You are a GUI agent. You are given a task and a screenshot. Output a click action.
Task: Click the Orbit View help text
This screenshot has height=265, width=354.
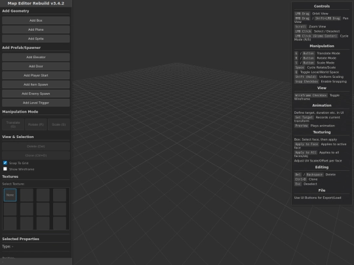(x=320, y=14)
